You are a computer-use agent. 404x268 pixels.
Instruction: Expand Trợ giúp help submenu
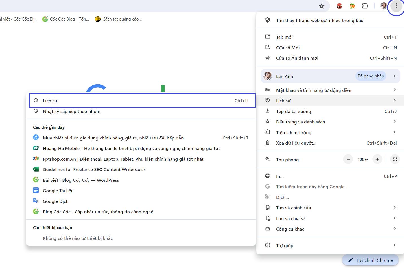330,245
